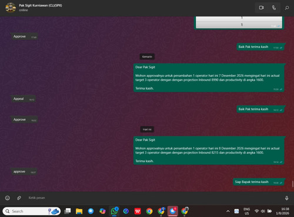Open Task View on the taskbar
The width and height of the screenshot is (294, 217).
pos(68,211)
